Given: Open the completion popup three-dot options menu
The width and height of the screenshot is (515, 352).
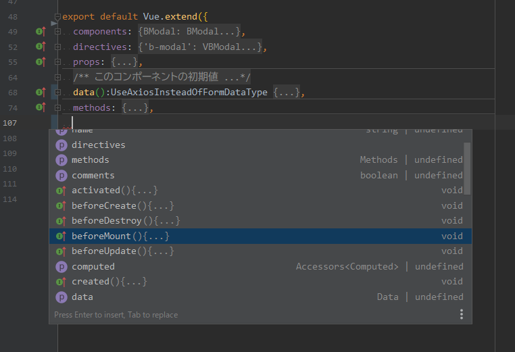Looking at the screenshot, I should tap(462, 314).
